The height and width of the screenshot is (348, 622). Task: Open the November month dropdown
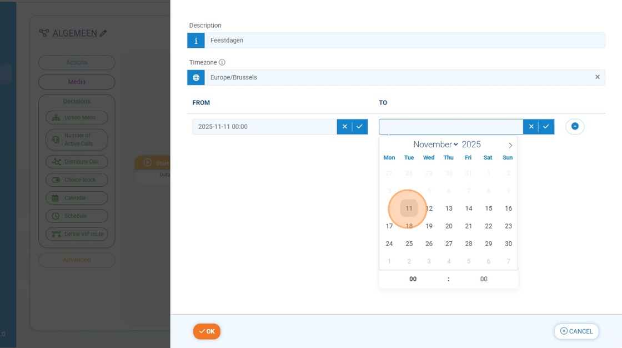click(435, 145)
